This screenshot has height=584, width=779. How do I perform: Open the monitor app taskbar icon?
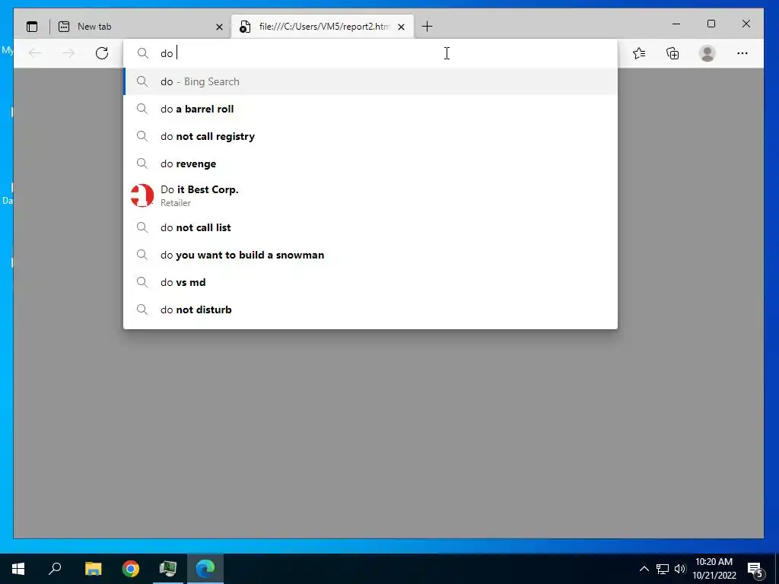pos(168,569)
